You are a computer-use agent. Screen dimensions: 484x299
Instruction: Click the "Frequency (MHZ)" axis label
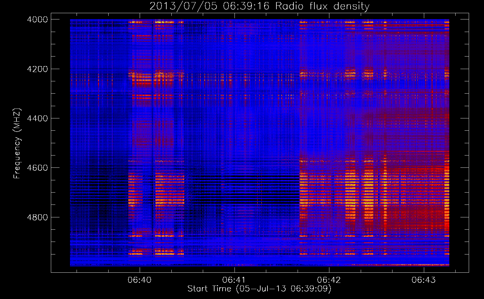(17, 144)
